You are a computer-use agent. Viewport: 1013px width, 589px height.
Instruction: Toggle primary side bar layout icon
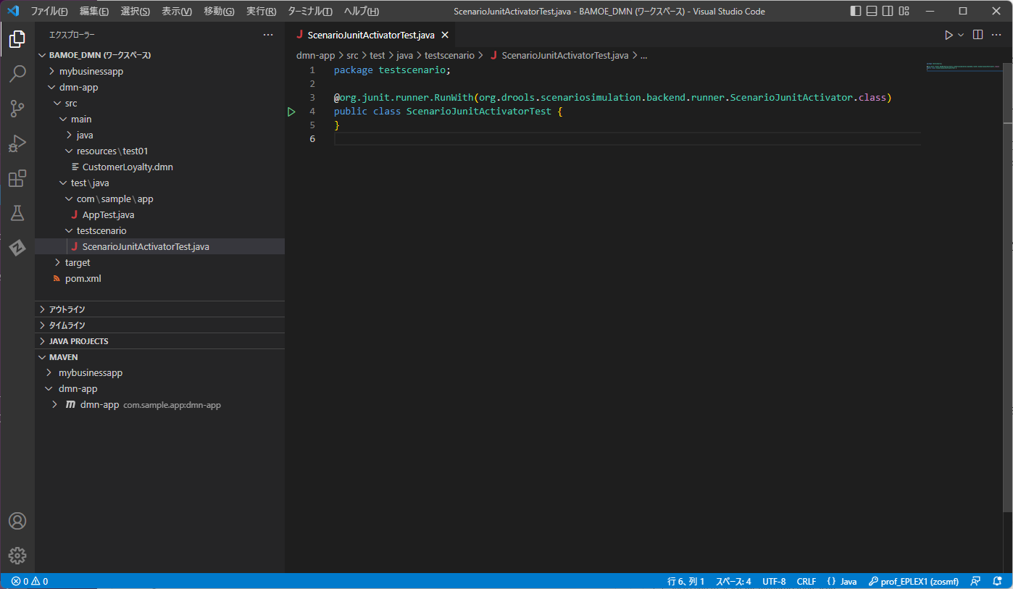click(x=856, y=11)
